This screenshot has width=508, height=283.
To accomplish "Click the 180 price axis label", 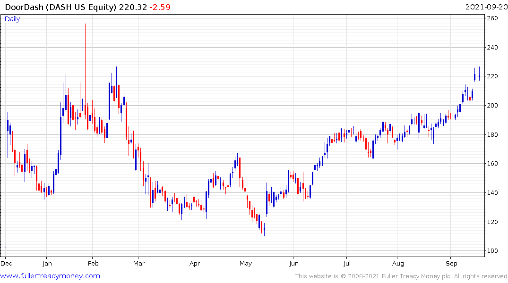I will coord(492,134).
